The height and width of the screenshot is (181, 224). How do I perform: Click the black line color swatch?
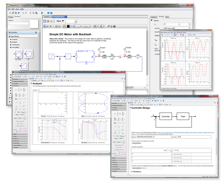[68, 26]
